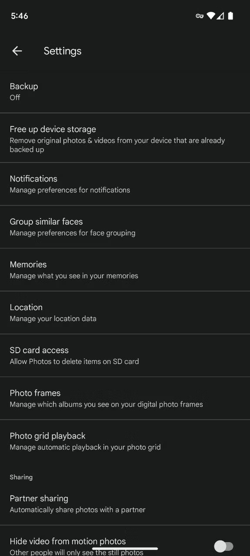Open Photo grid playback settings
The width and height of the screenshot is (250, 556).
(x=125, y=441)
